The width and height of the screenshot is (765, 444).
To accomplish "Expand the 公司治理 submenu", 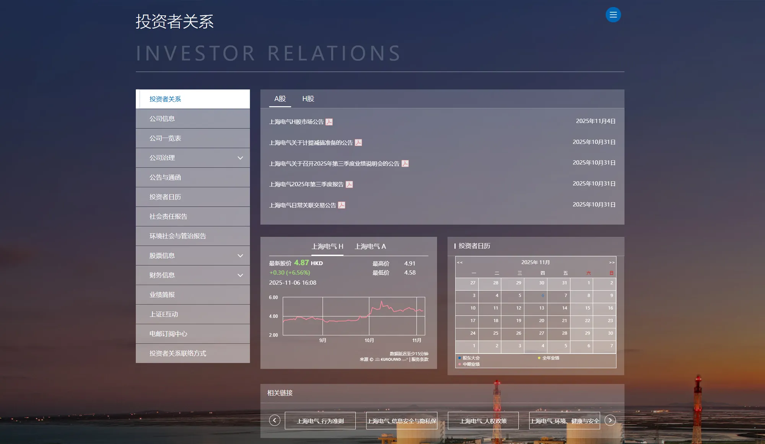I will 240,158.
